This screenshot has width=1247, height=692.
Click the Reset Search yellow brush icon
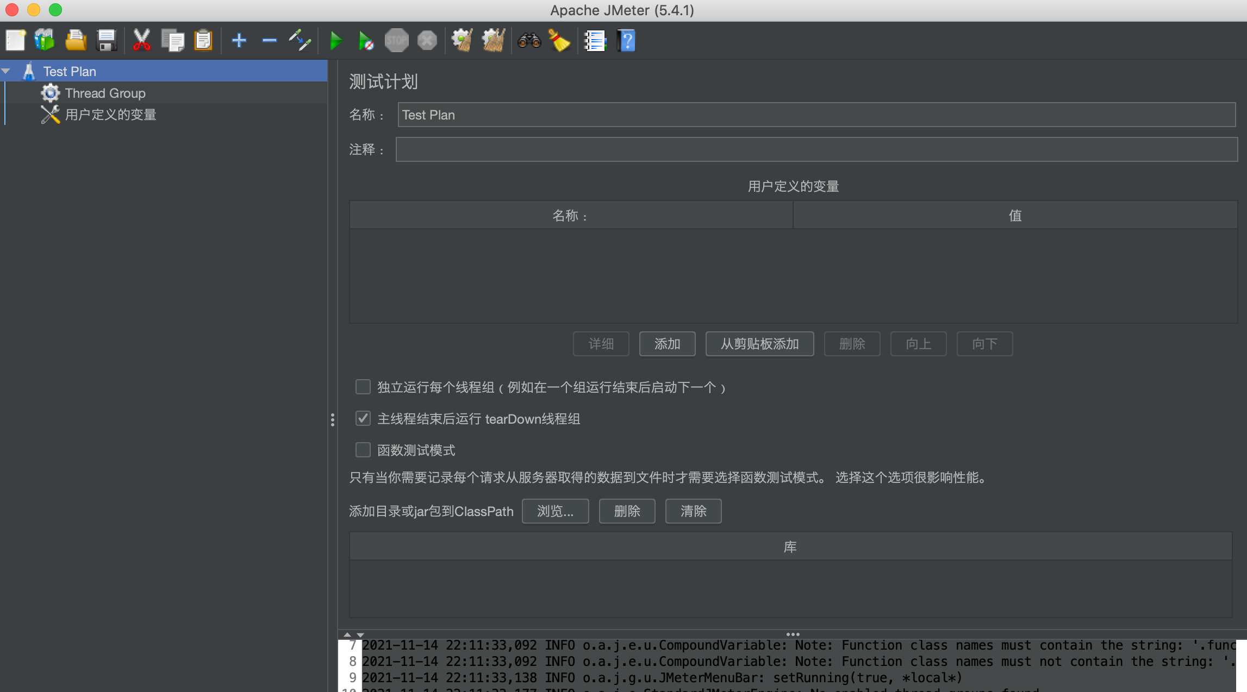[559, 41]
